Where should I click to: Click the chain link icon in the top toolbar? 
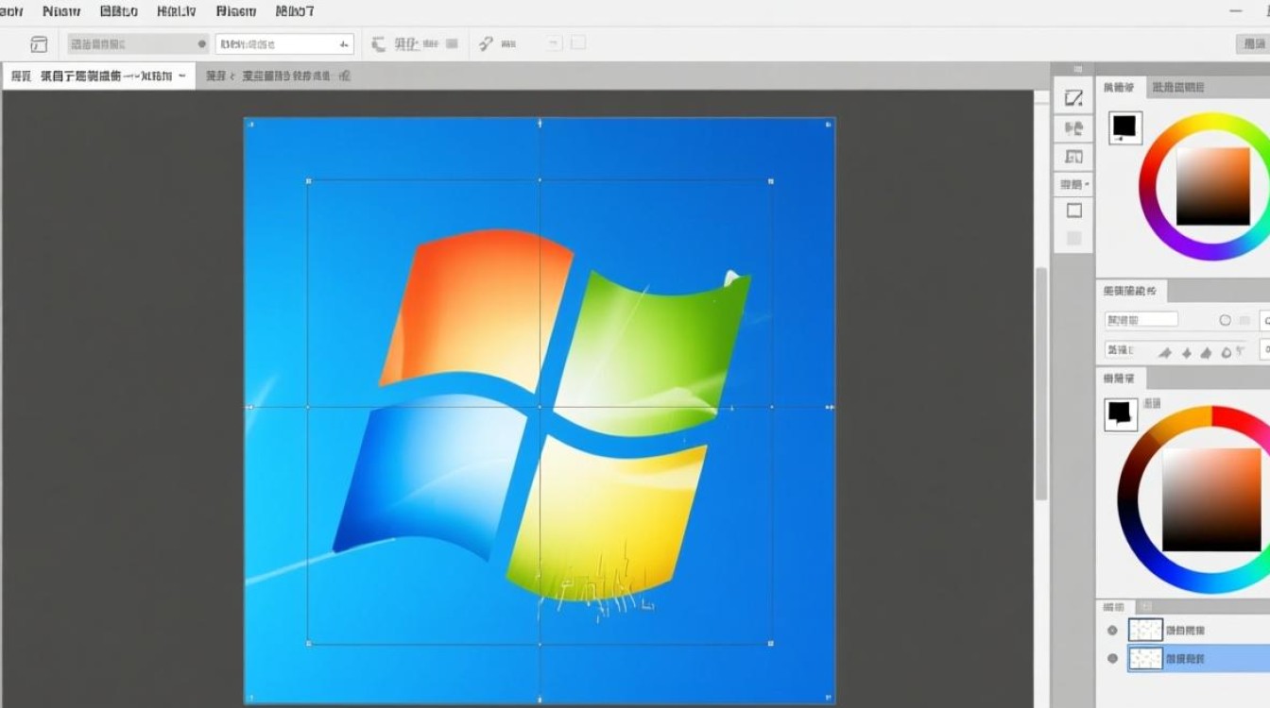click(x=486, y=44)
